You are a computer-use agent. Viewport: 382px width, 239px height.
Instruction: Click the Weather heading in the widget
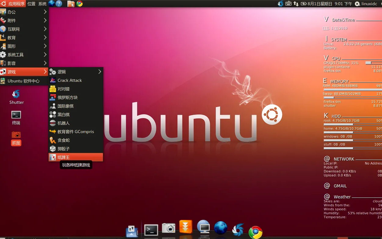click(342, 197)
